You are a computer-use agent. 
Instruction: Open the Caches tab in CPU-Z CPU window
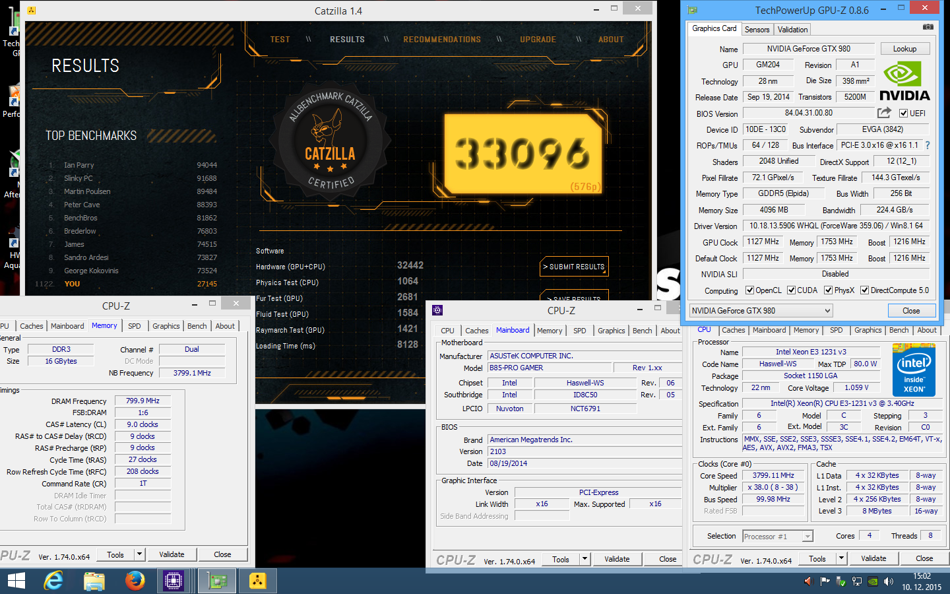(x=733, y=330)
